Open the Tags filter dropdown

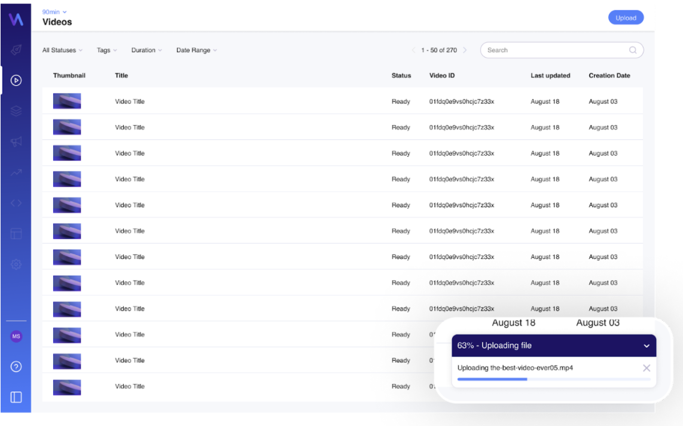click(106, 50)
